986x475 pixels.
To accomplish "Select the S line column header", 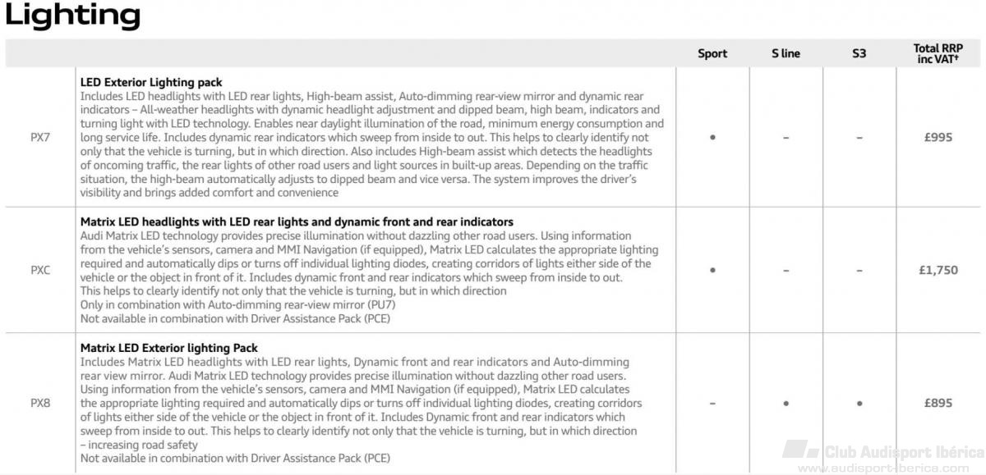I will point(786,53).
